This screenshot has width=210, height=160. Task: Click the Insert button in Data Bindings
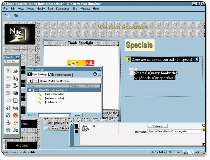point(77,115)
